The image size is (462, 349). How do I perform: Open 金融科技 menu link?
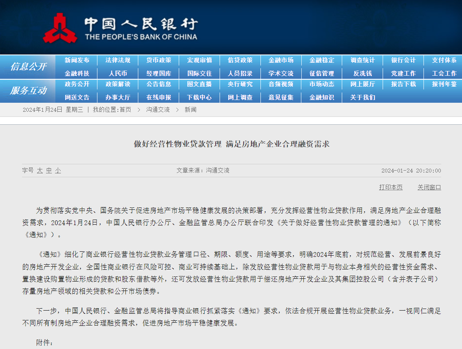pyautogui.click(x=77, y=73)
